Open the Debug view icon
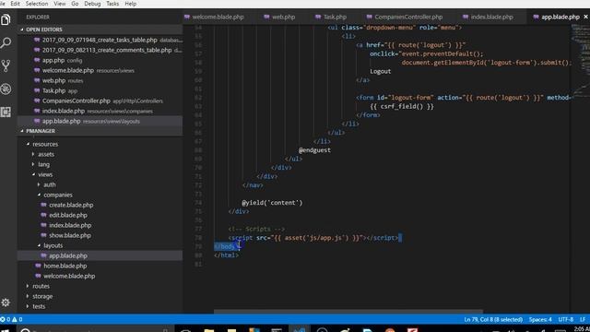This screenshot has height=332, width=590. [x=6, y=89]
